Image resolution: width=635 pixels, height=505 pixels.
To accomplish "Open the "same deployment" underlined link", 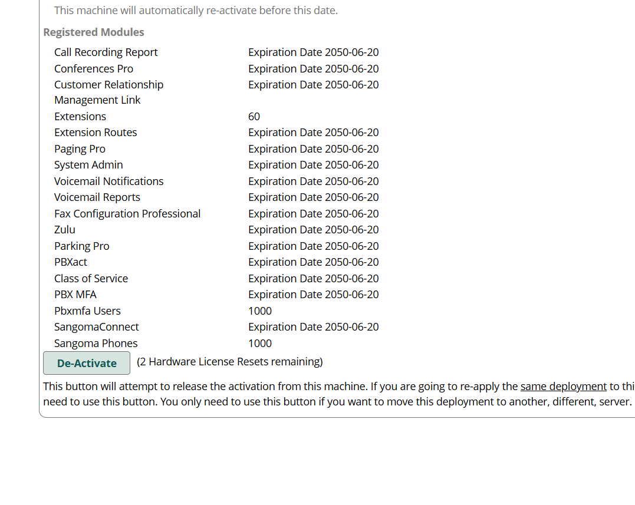I will pyautogui.click(x=563, y=387).
